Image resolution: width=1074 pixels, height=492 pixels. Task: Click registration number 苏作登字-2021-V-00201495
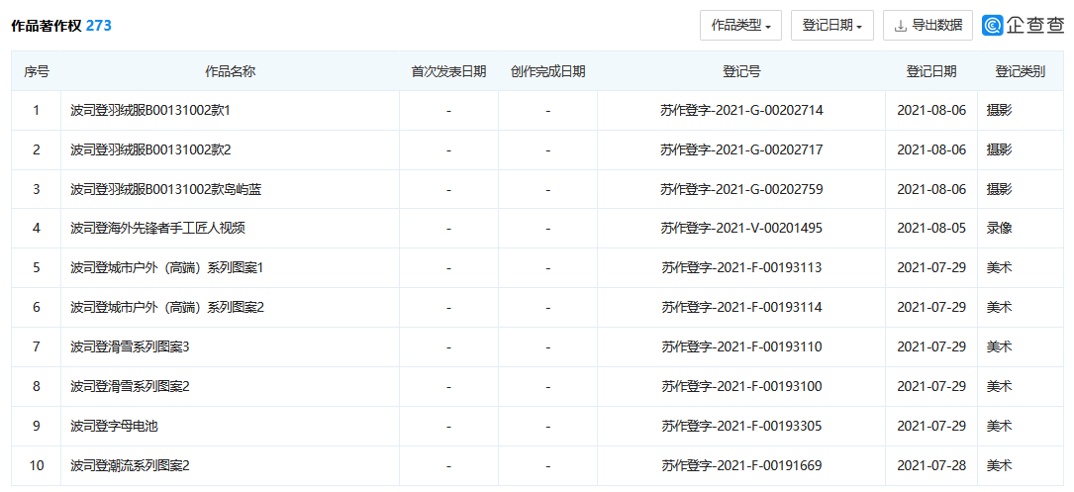point(741,229)
